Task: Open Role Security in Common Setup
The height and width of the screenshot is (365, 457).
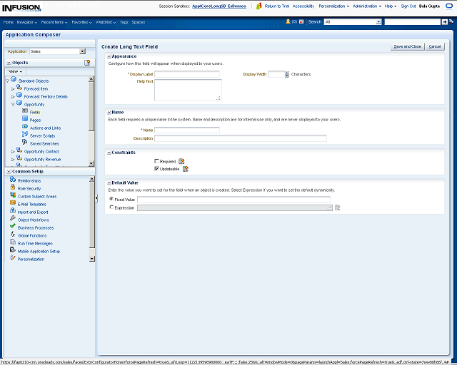Action: pyautogui.click(x=29, y=188)
